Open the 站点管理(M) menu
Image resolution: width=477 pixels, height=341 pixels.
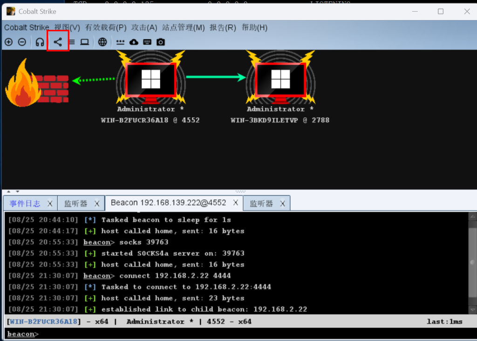184,27
